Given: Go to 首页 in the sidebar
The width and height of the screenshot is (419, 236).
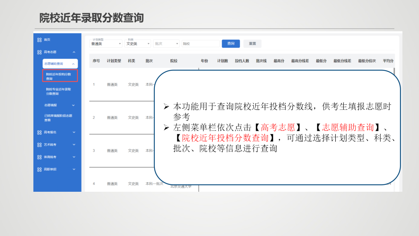Looking at the screenshot, I should tap(47, 40).
